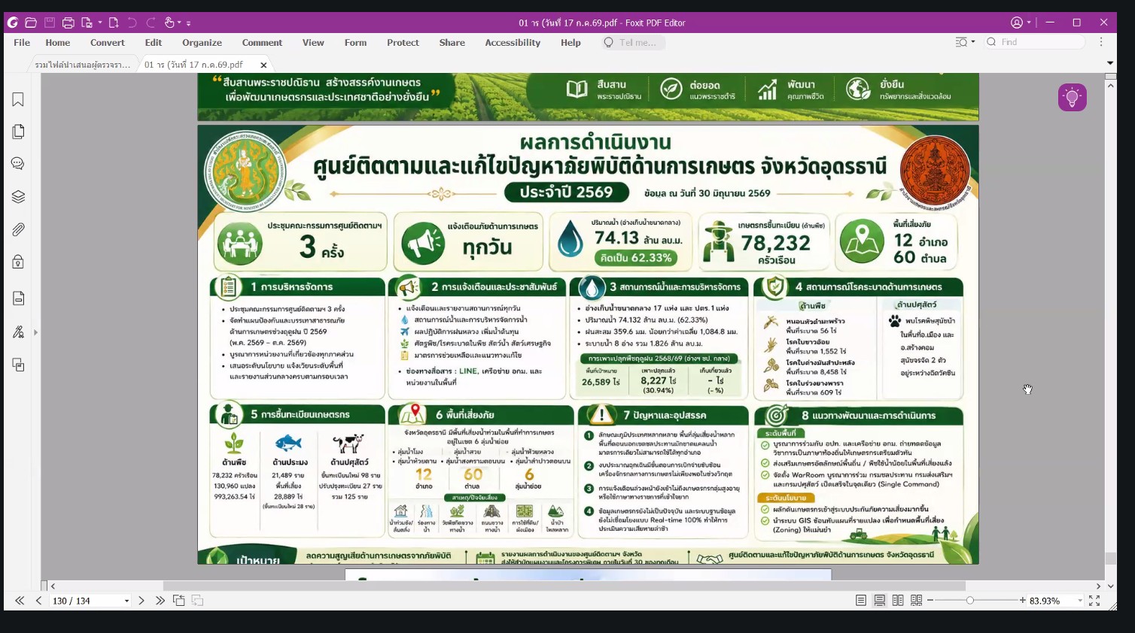Expand the reading options dropdown arrow
The image size is (1135, 633).
973,42
